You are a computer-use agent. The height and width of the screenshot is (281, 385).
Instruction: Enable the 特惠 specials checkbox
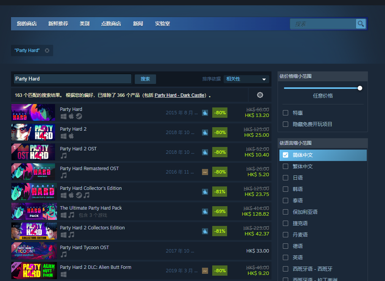[x=286, y=113]
